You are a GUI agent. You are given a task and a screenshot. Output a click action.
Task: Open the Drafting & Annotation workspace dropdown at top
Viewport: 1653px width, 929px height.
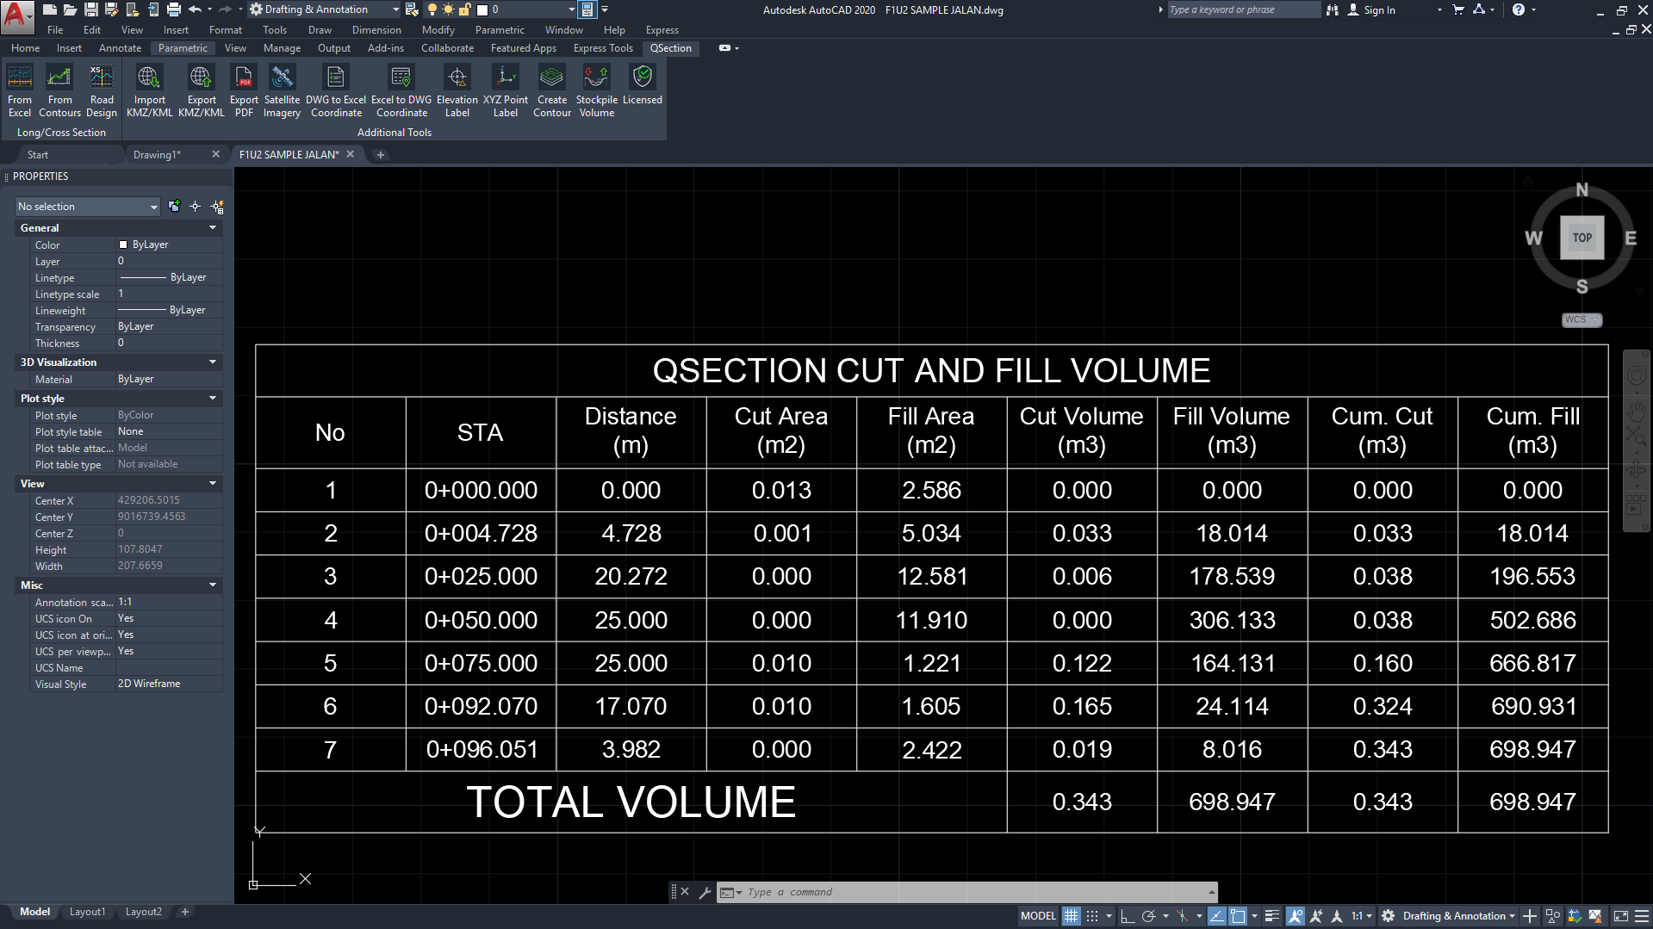click(x=325, y=9)
